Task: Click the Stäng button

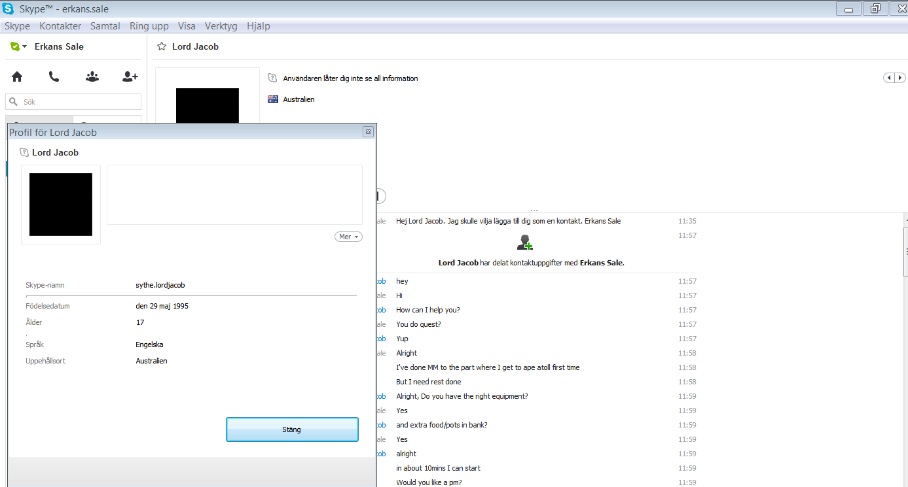Action: 292,429
